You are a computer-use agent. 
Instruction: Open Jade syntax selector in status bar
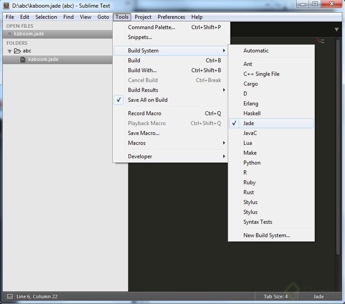(318, 296)
